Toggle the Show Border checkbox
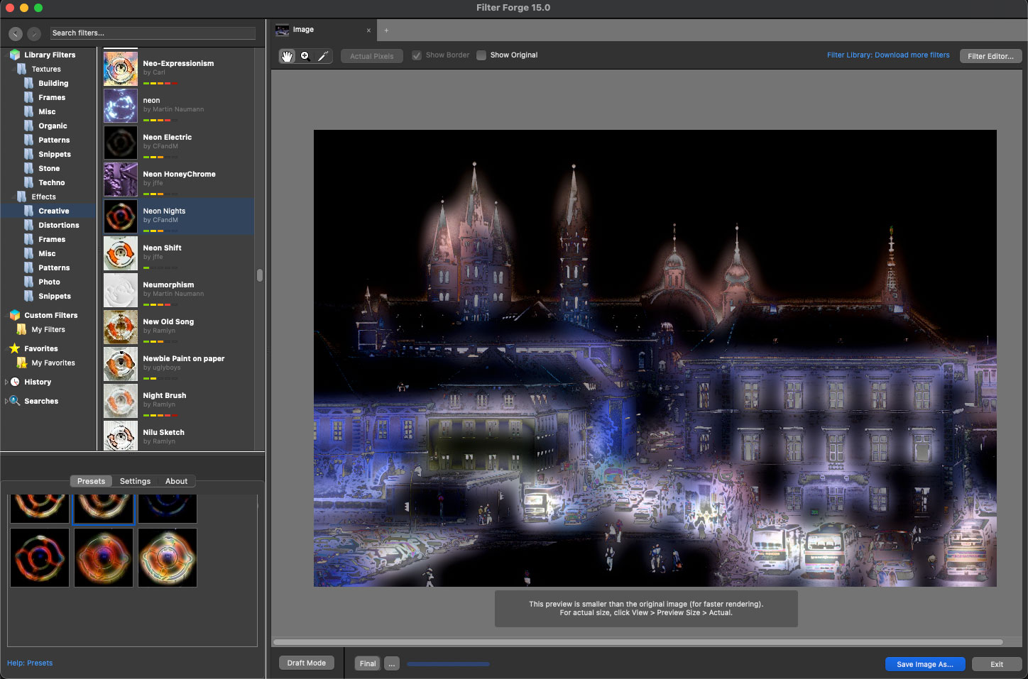This screenshot has width=1028, height=679. pyautogui.click(x=417, y=55)
